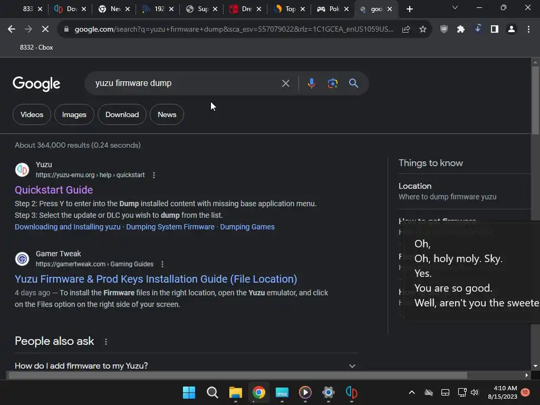Click the forward navigation arrow
Screen dimensions: 540x405
pos(28,30)
